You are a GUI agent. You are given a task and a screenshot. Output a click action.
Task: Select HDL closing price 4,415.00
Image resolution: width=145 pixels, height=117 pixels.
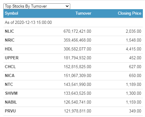[133, 49]
